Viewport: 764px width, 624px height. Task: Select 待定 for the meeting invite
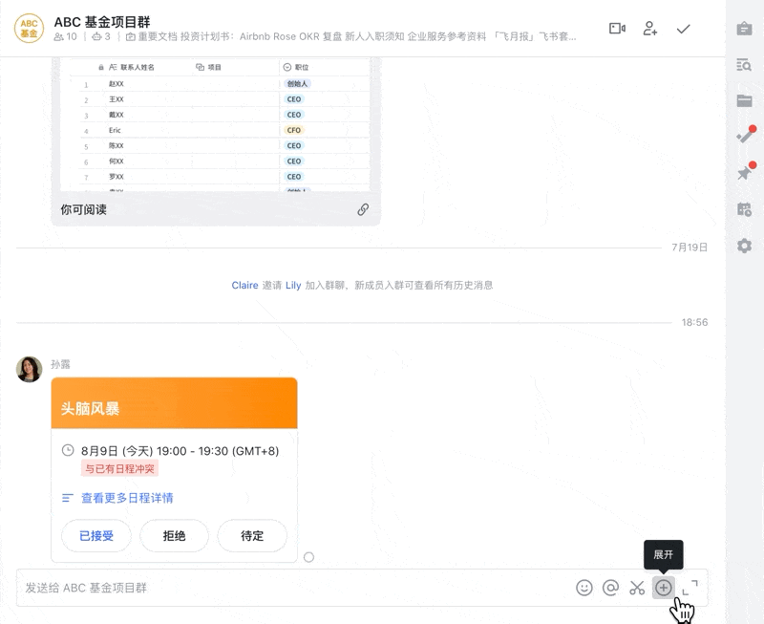[x=252, y=535]
